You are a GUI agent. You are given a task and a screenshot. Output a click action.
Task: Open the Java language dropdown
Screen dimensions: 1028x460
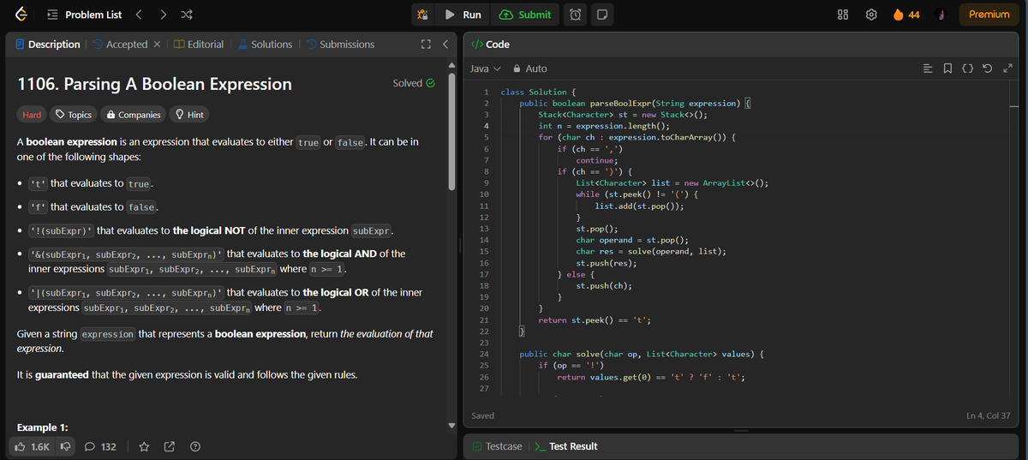[x=485, y=69]
